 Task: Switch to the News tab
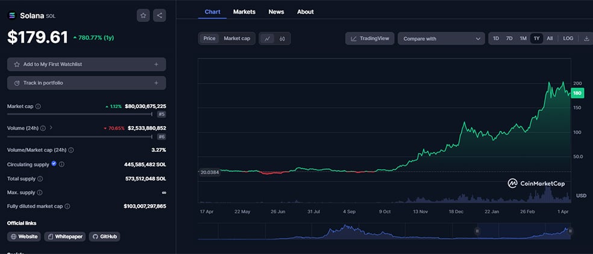[276, 11]
